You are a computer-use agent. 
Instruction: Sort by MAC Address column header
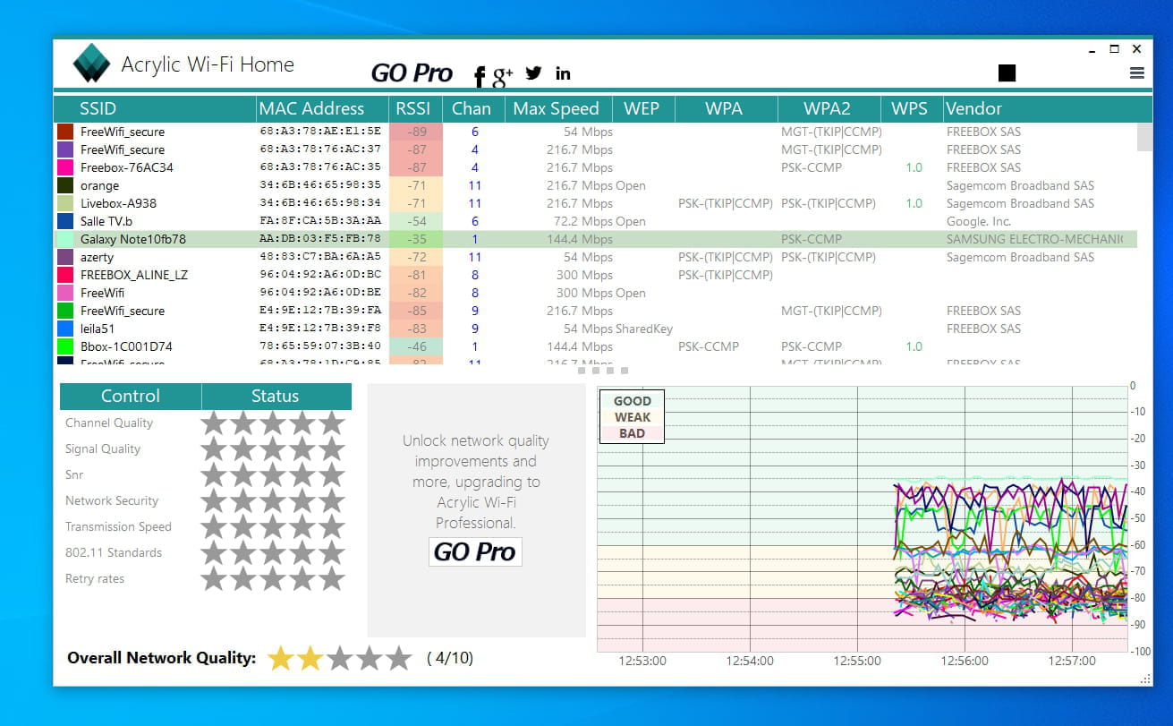click(323, 108)
